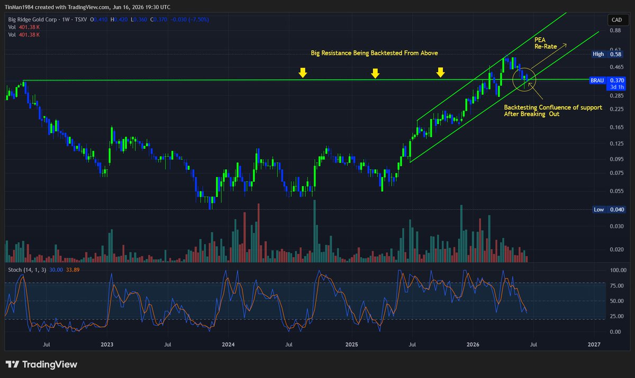635x378 pixels.
Task: Click the 0.00 stochastic scale value
Action: (615, 332)
